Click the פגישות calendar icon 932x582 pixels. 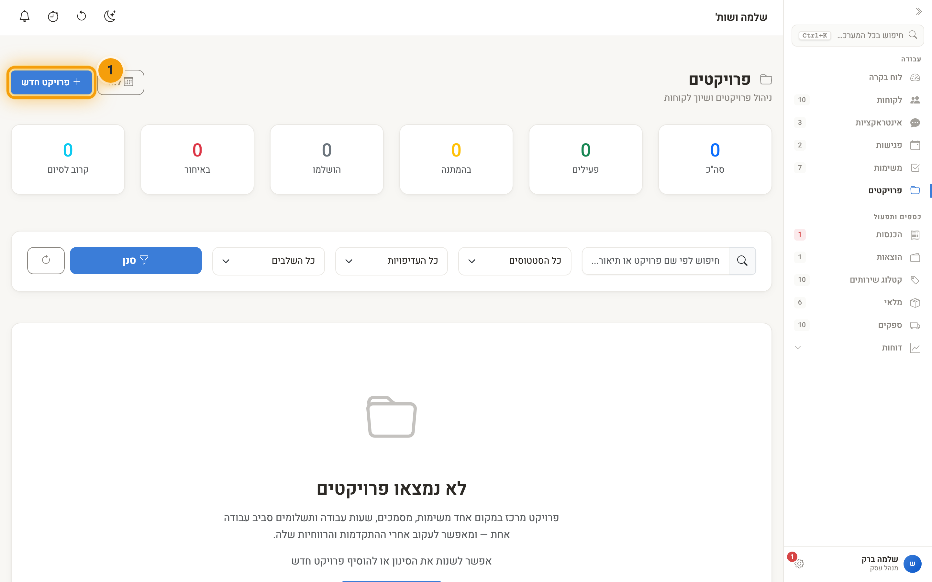(x=915, y=145)
